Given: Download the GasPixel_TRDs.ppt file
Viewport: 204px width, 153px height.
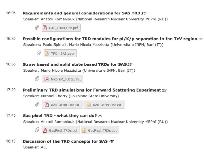Looking at the screenshot, I should pyautogui.click(x=100, y=130).
